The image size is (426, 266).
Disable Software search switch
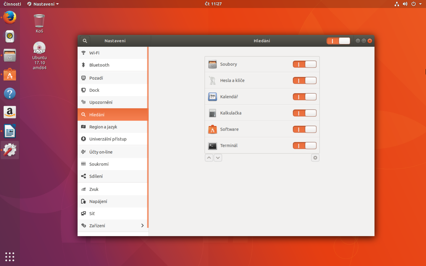[304, 129]
